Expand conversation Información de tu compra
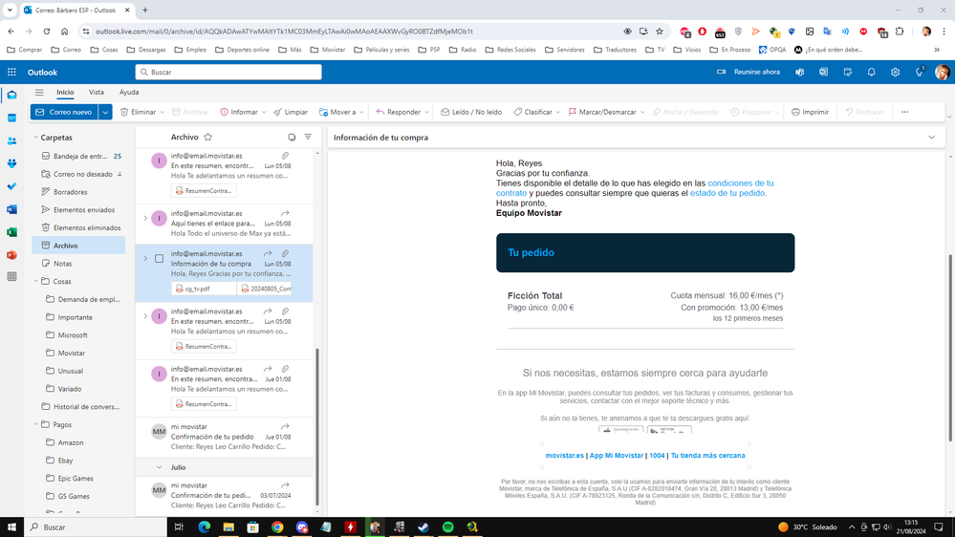The width and height of the screenshot is (955, 537). pyautogui.click(x=145, y=259)
